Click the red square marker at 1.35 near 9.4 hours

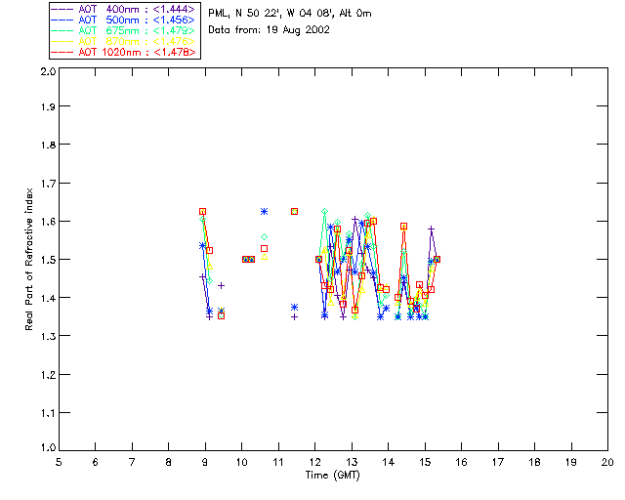[221, 315]
